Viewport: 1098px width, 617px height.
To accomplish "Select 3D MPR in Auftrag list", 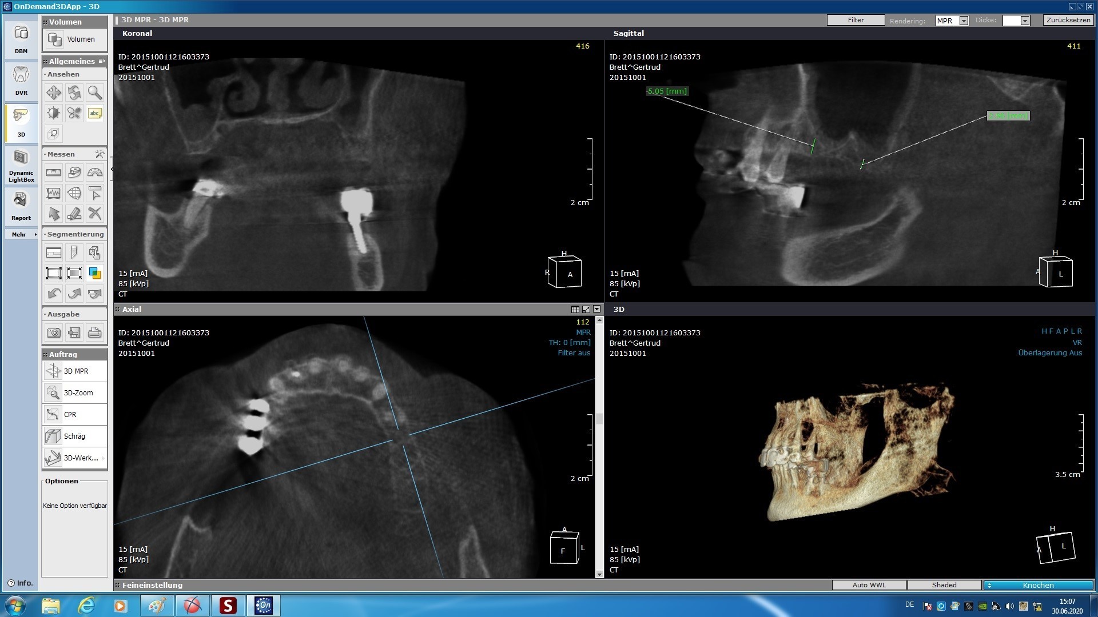I will tap(74, 371).
